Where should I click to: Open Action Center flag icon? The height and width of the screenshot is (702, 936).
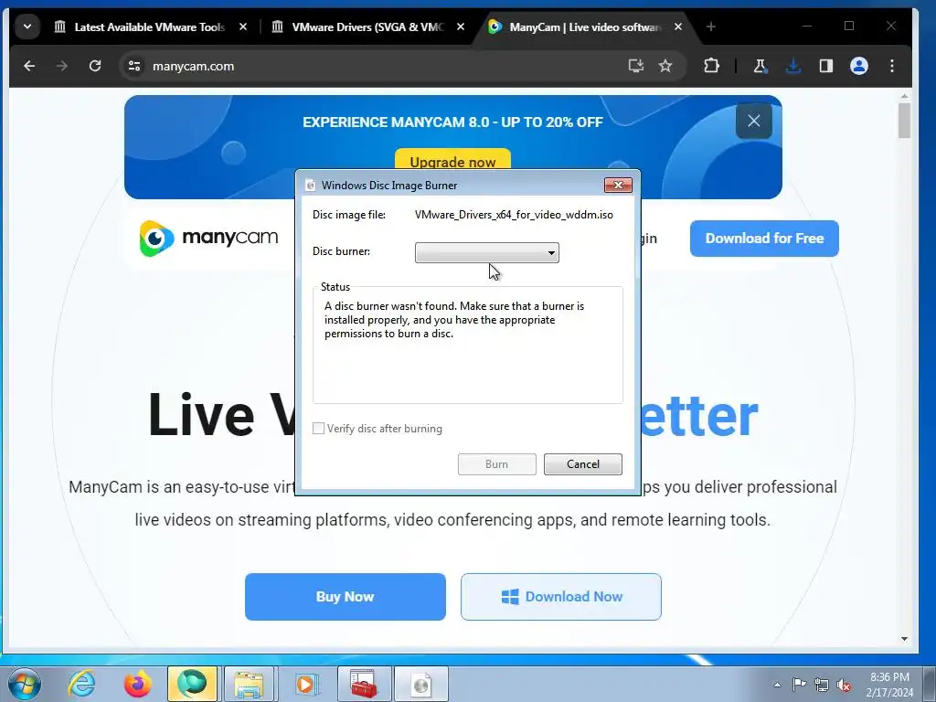(799, 684)
